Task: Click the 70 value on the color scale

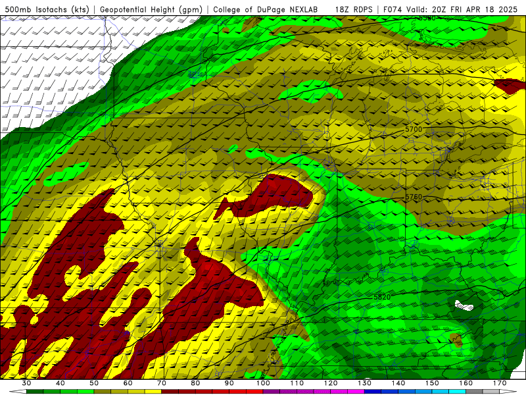Action: pyautogui.click(x=162, y=383)
